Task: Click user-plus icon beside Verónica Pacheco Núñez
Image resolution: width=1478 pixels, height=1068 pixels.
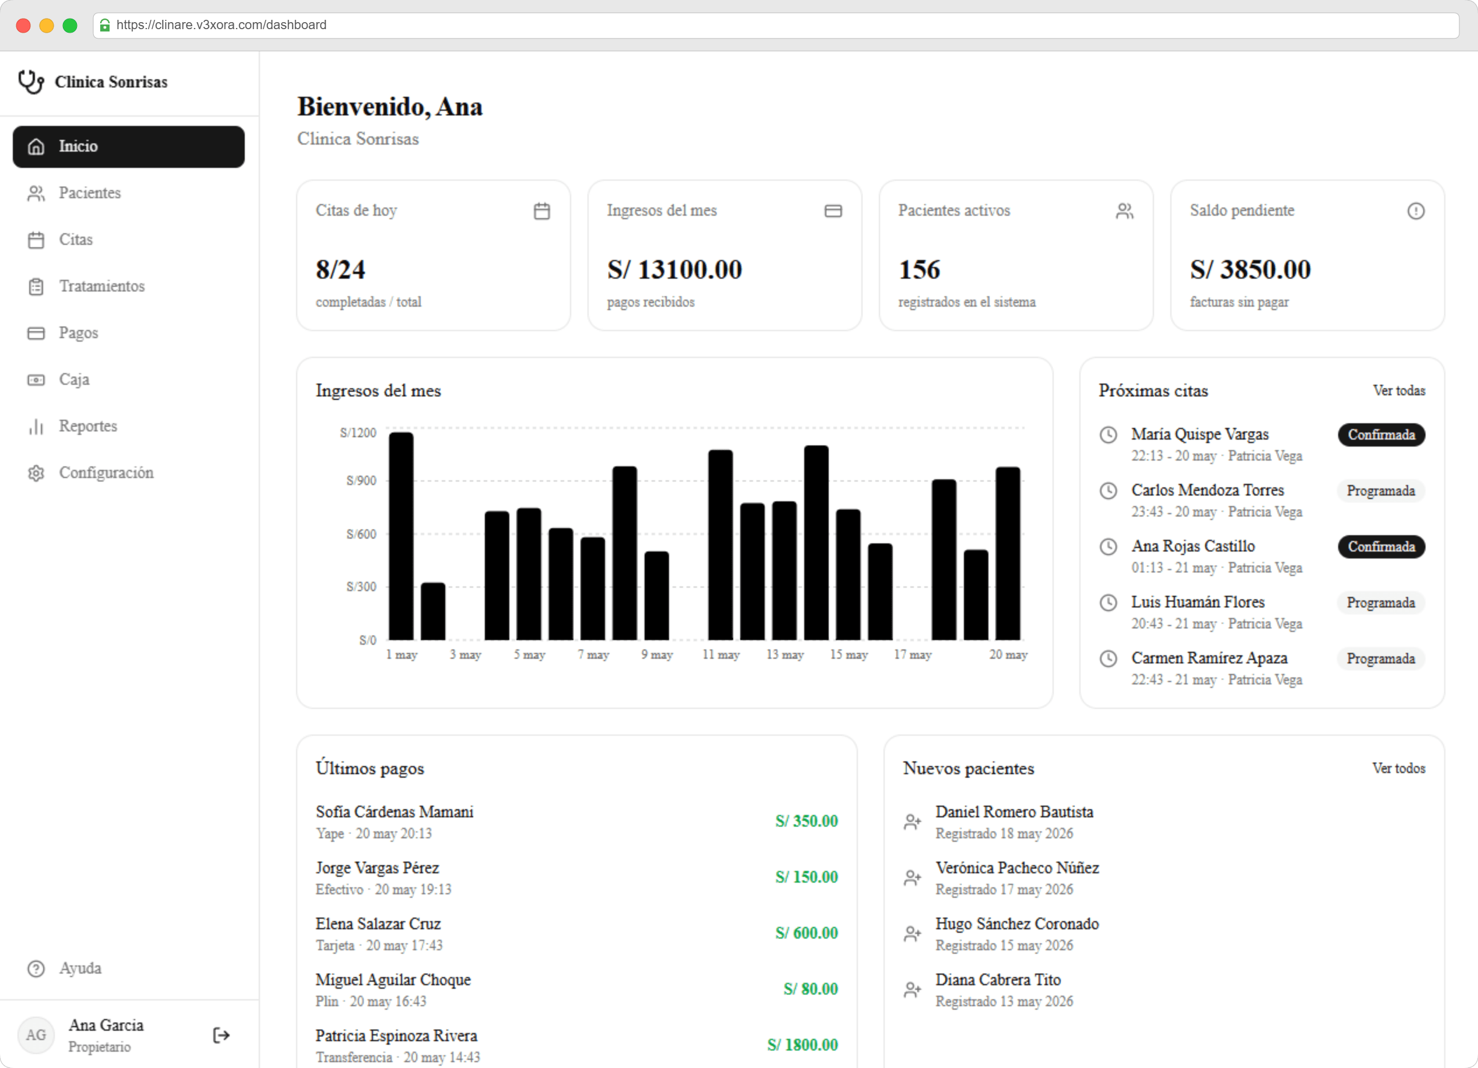Action: coord(912,879)
